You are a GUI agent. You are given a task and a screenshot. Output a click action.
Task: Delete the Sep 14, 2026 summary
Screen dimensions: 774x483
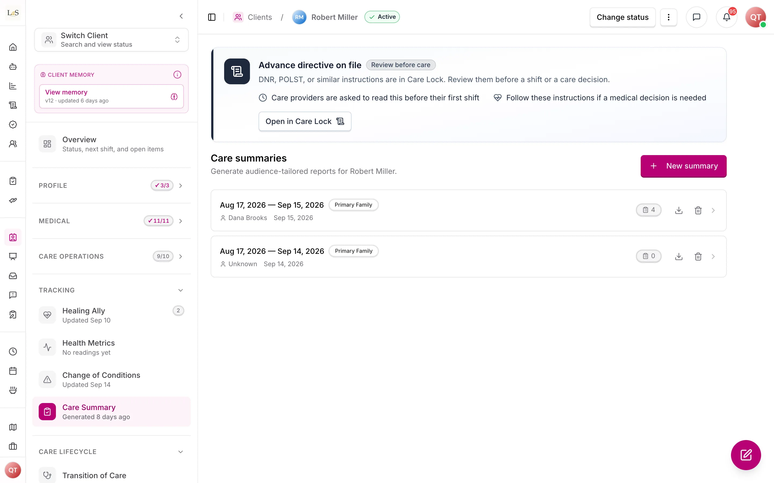coord(698,257)
